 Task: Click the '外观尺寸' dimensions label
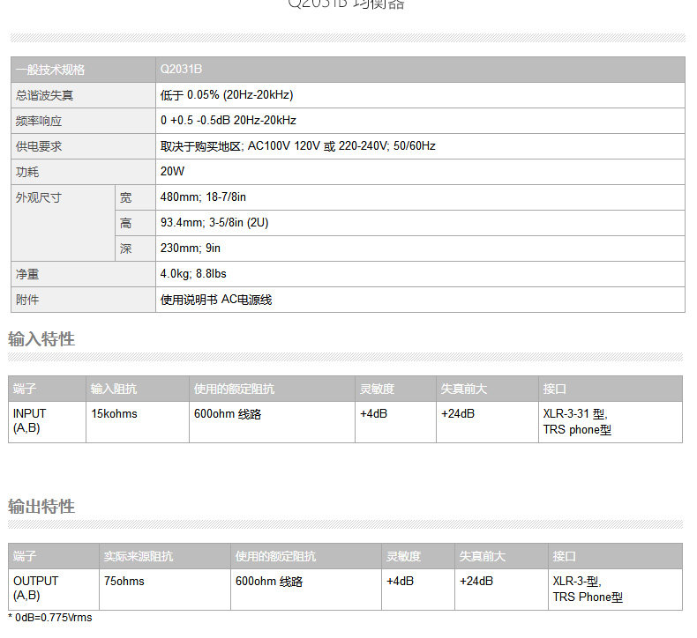[39, 197]
